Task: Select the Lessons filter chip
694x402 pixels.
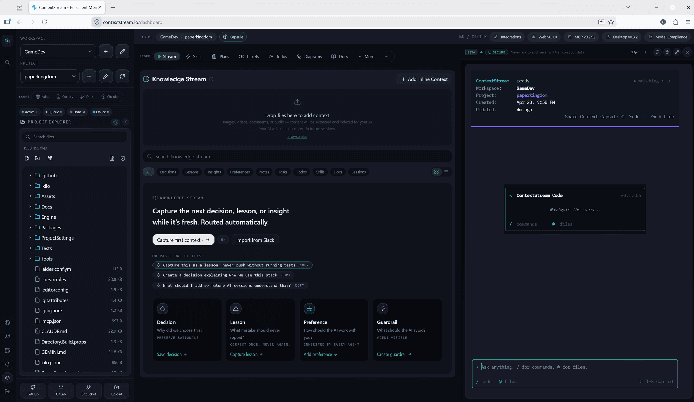Action: coord(192,172)
